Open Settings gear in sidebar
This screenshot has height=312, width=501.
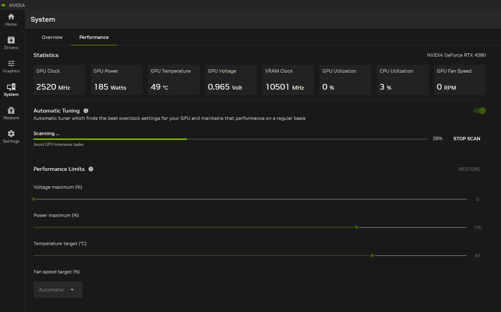[11, 137]
